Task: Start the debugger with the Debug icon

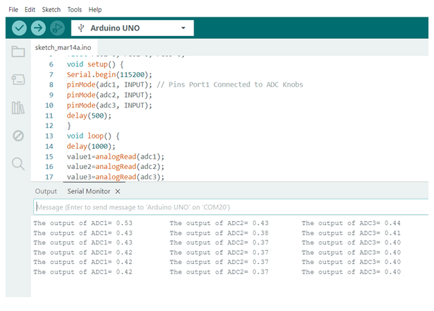Action: point(57,28)
